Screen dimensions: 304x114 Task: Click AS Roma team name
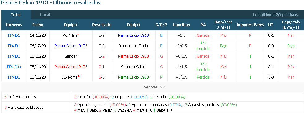pos(70,77)
